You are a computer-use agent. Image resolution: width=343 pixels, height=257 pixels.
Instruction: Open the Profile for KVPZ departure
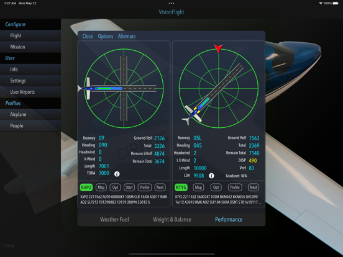coord(144,187)
